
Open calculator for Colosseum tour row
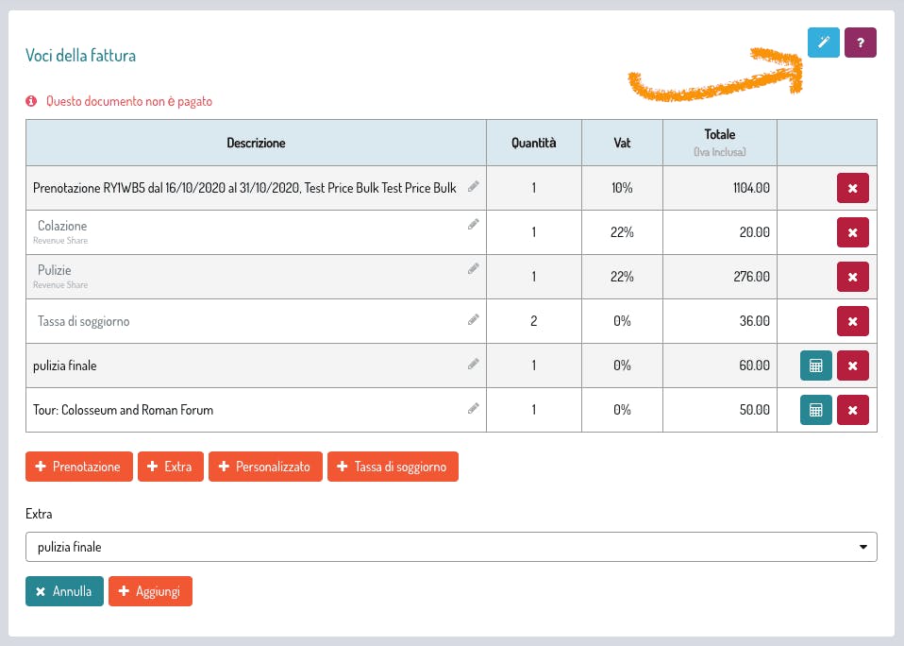click(816, 410)
